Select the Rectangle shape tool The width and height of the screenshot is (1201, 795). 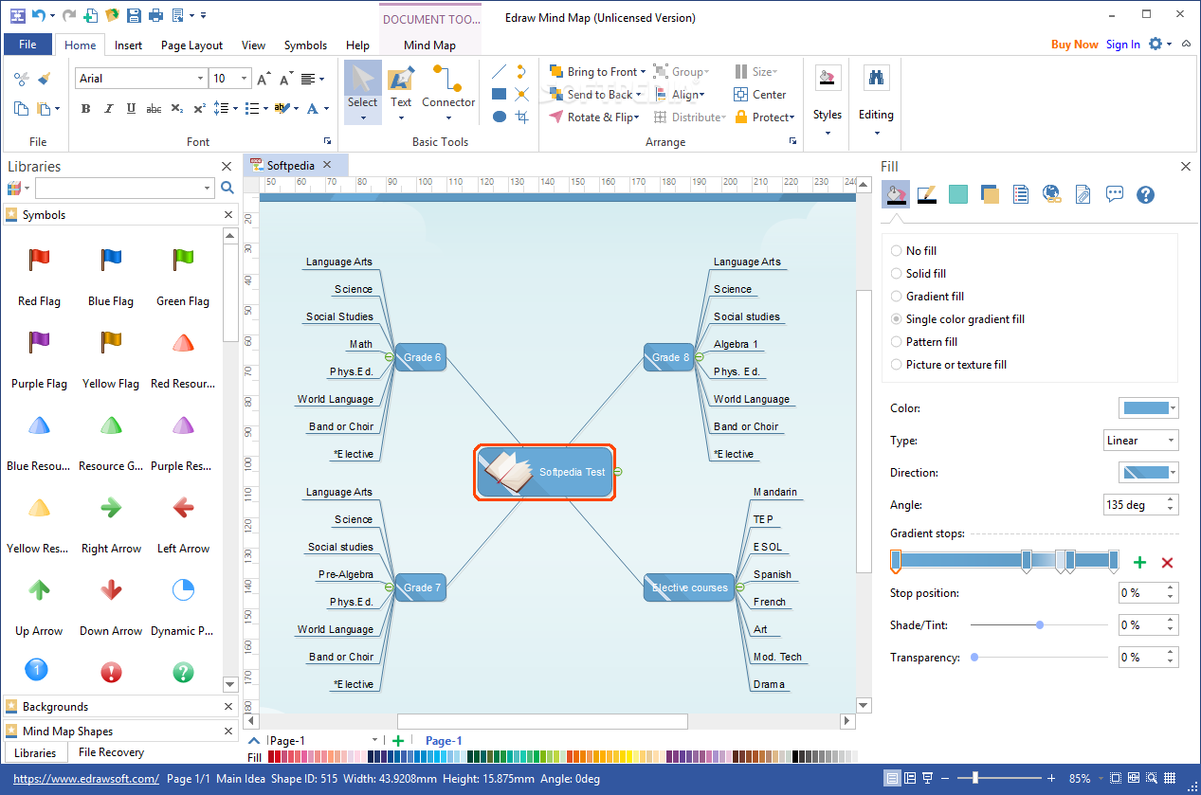pos(499,94)
